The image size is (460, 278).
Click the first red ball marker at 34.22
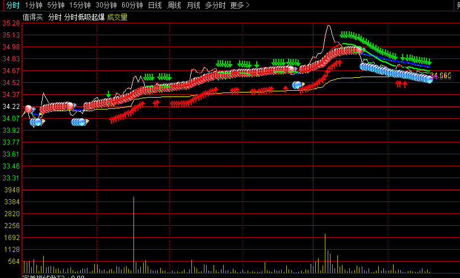point(28,109)
